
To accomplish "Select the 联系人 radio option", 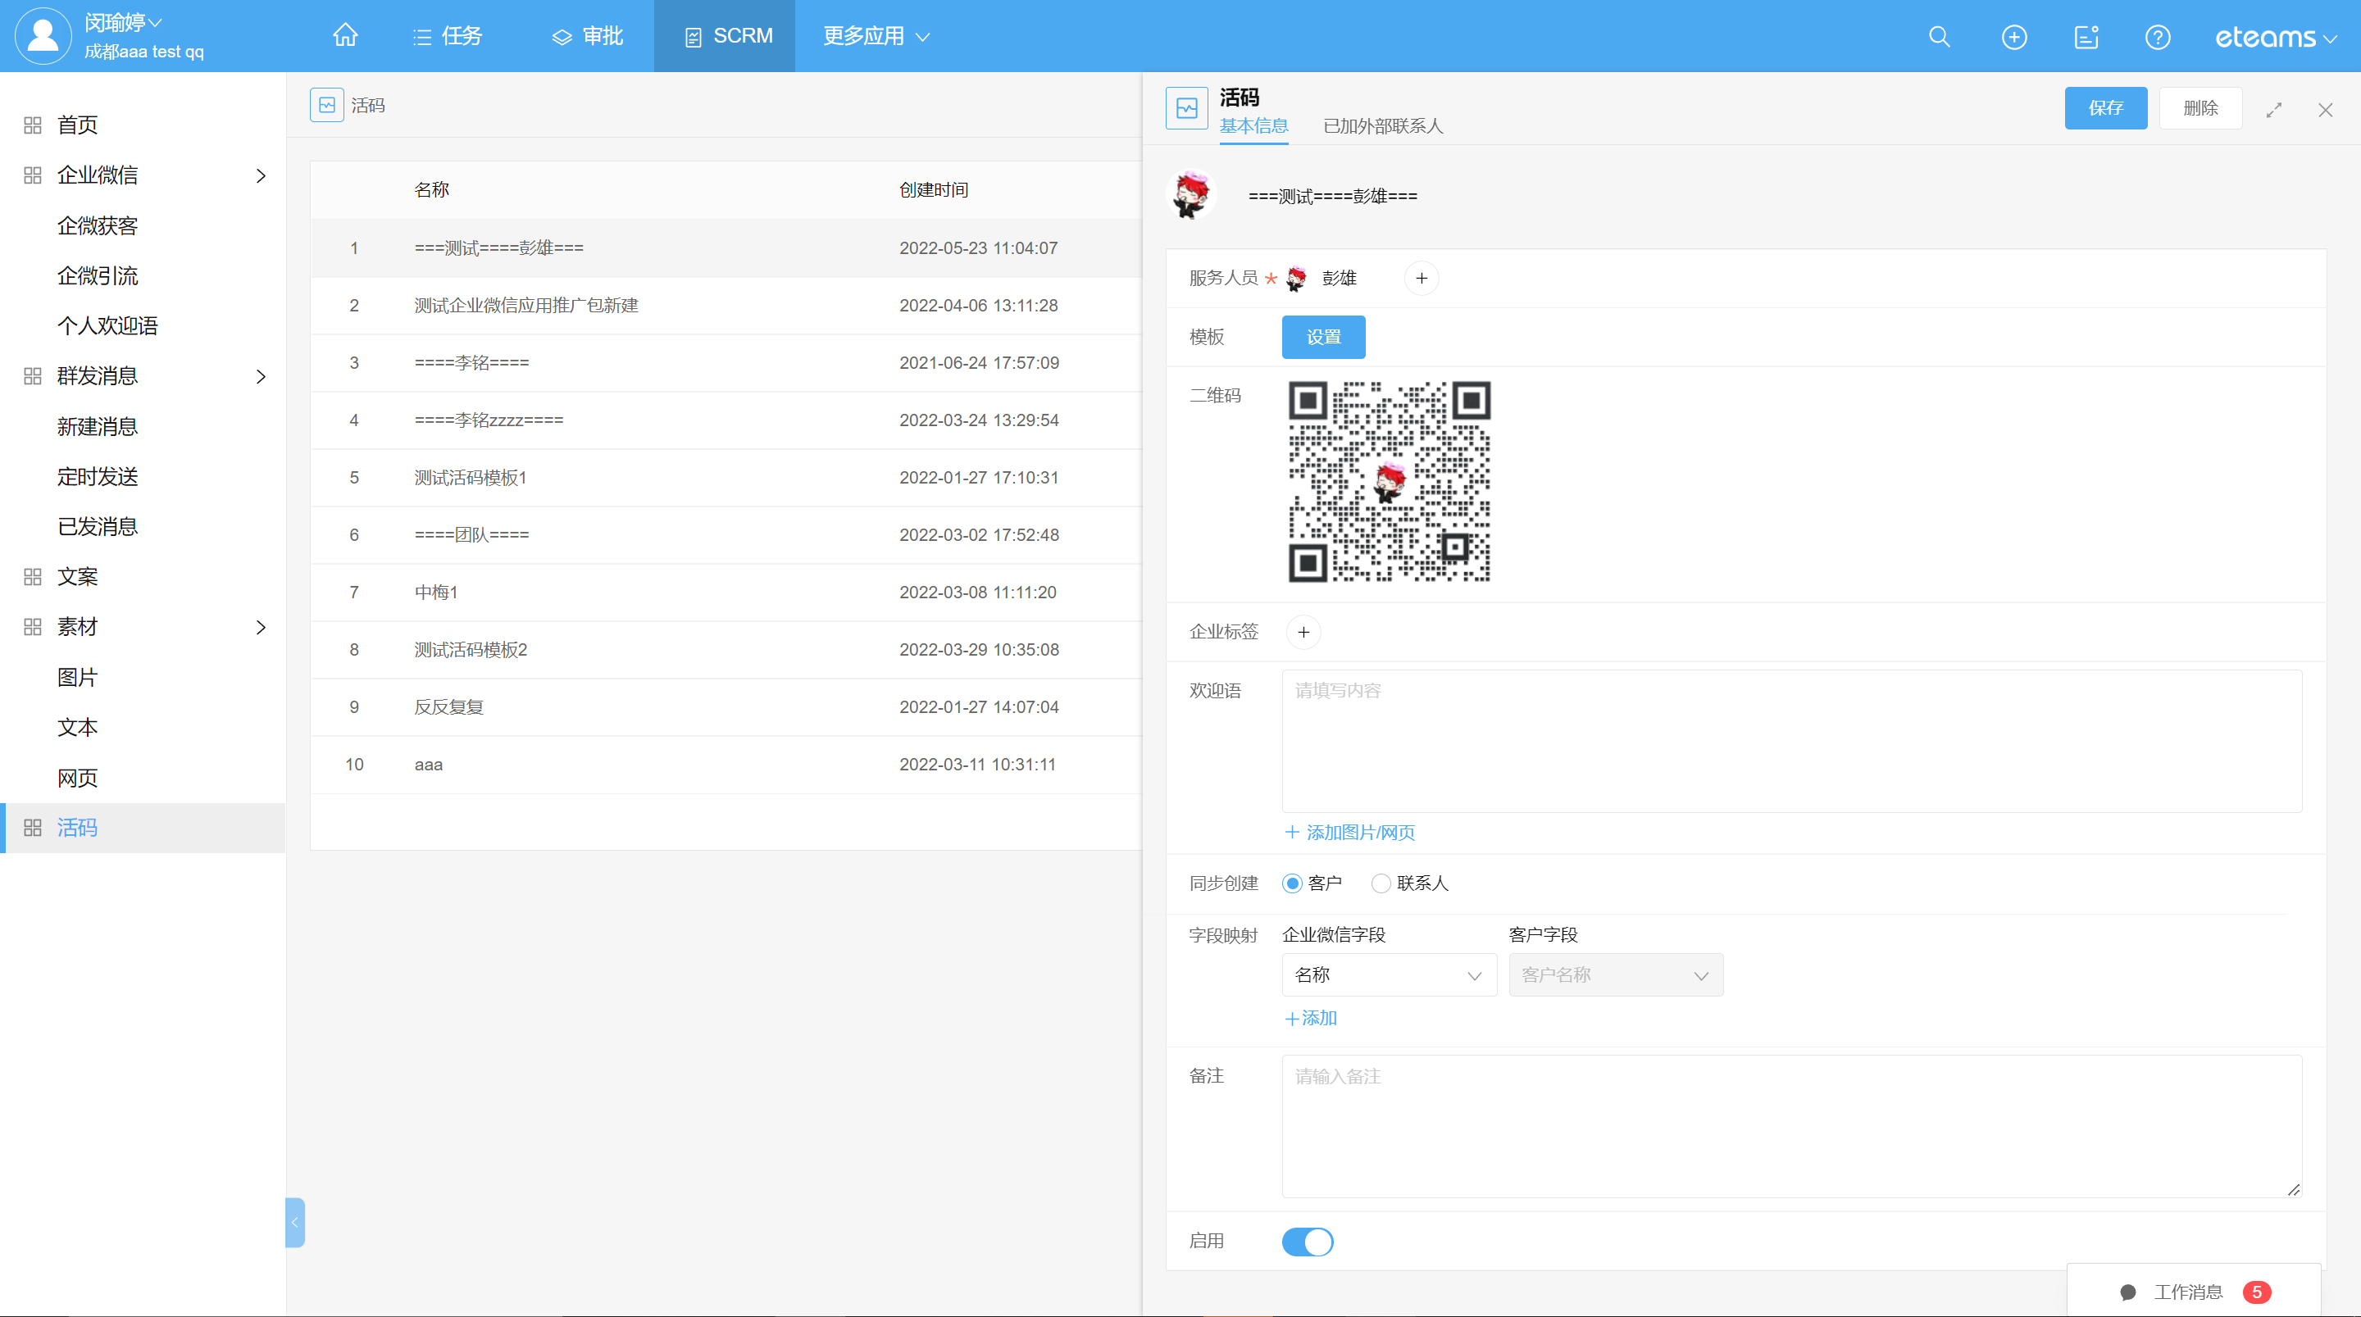I will 1381,883.
